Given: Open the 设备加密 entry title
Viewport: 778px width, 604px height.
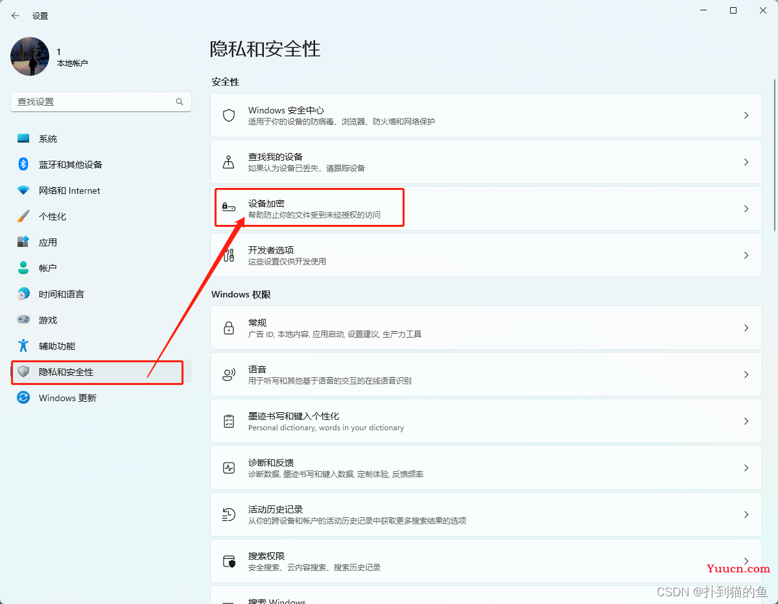Looking at the screenshot, I should pos(266,203).
